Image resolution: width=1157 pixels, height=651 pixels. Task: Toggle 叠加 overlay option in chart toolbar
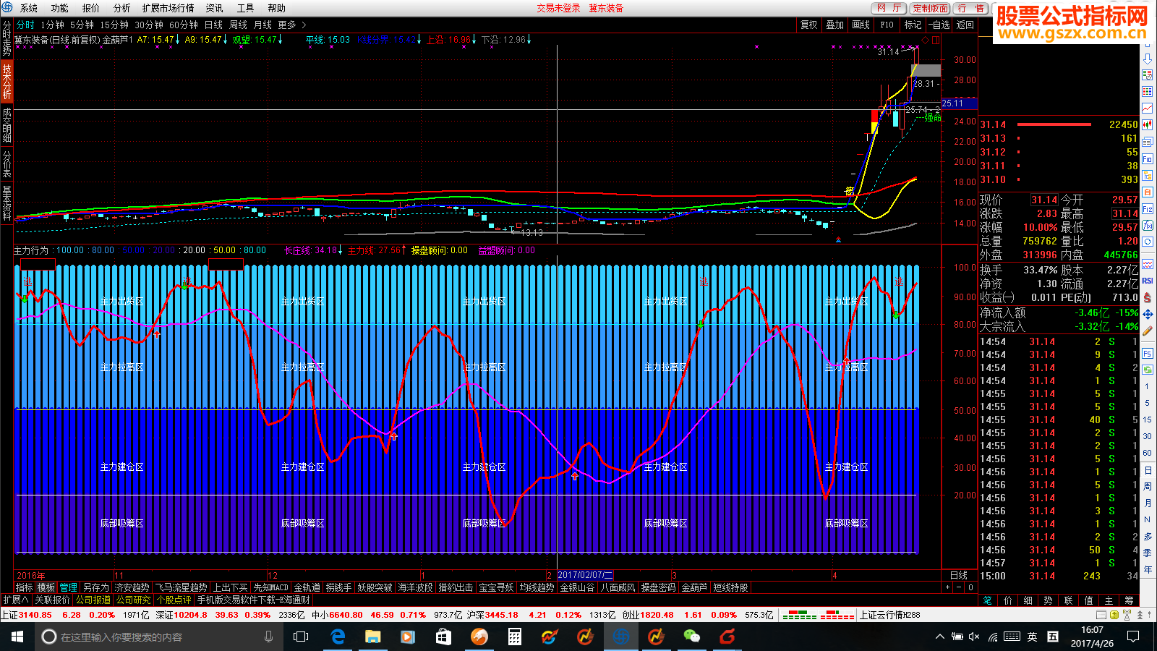(x=835, y=25)
